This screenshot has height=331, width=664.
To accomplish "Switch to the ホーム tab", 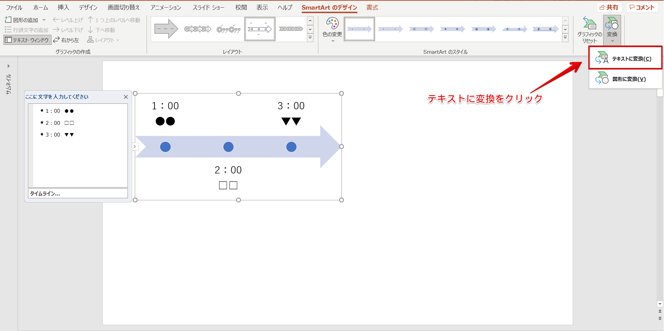I will click(40, 7).
